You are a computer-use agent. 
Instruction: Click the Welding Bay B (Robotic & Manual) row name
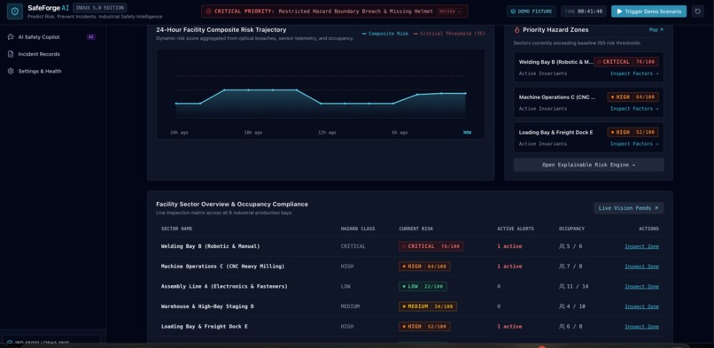pyautogui.click(x=210, y=246)
